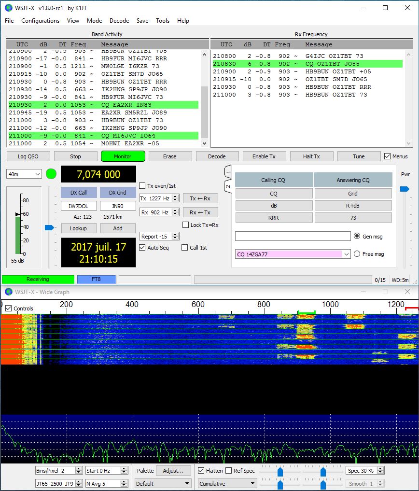
Task: Click the JT65 2500 JT9 spinner
Action: (x=58, y=483)
